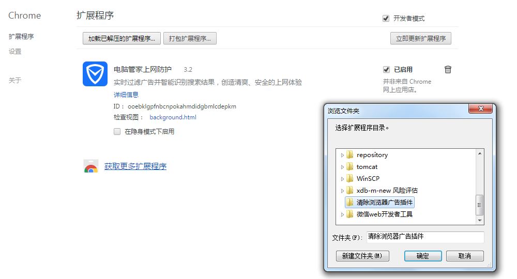Open the 设置 sidebar item
The height and width of the screenshot is (279, 517).
tap(15, 51)
